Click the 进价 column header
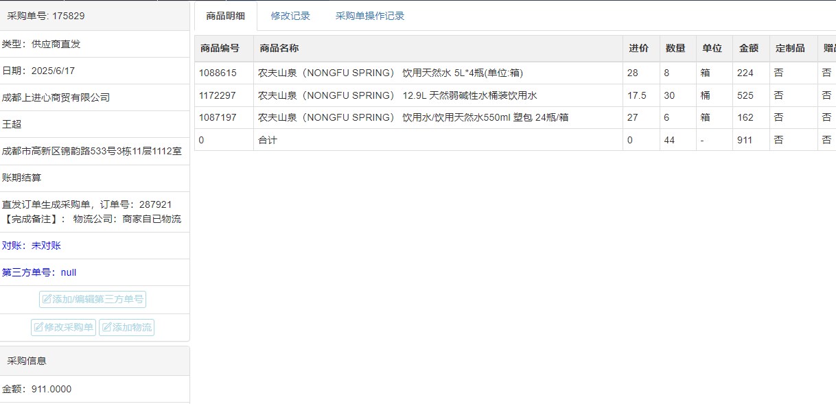Viewport: 836px width, 404px height. (642, 49)
